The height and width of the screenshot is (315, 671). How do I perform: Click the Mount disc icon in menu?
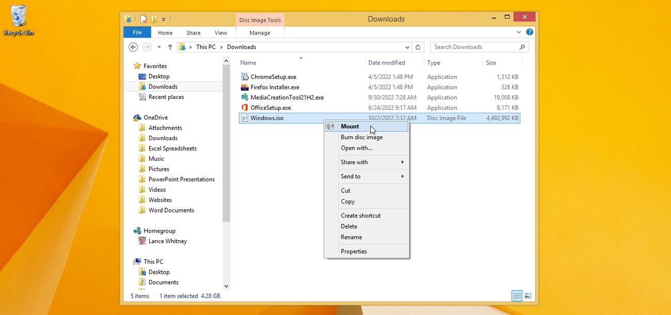click(x=330, y=126)
